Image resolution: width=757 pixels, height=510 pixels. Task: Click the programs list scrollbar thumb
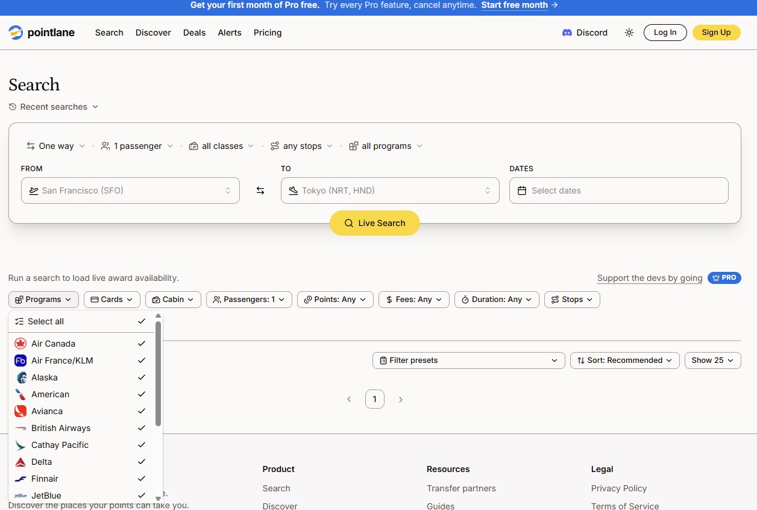tap(158, 374)
